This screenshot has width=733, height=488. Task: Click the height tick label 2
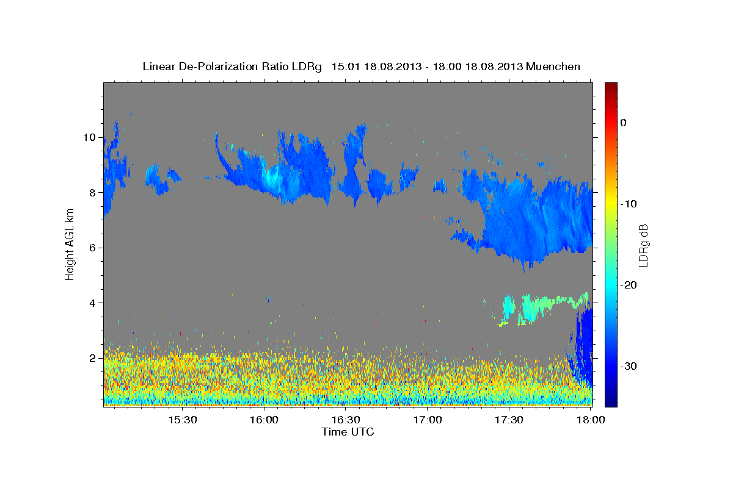[92, 358]
